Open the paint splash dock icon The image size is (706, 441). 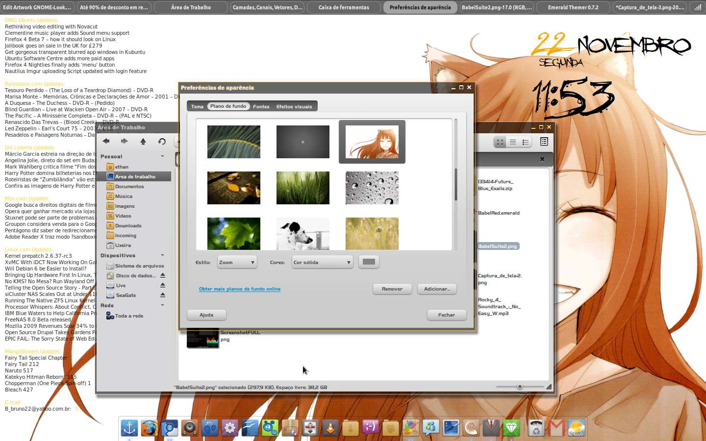(411, 428)
